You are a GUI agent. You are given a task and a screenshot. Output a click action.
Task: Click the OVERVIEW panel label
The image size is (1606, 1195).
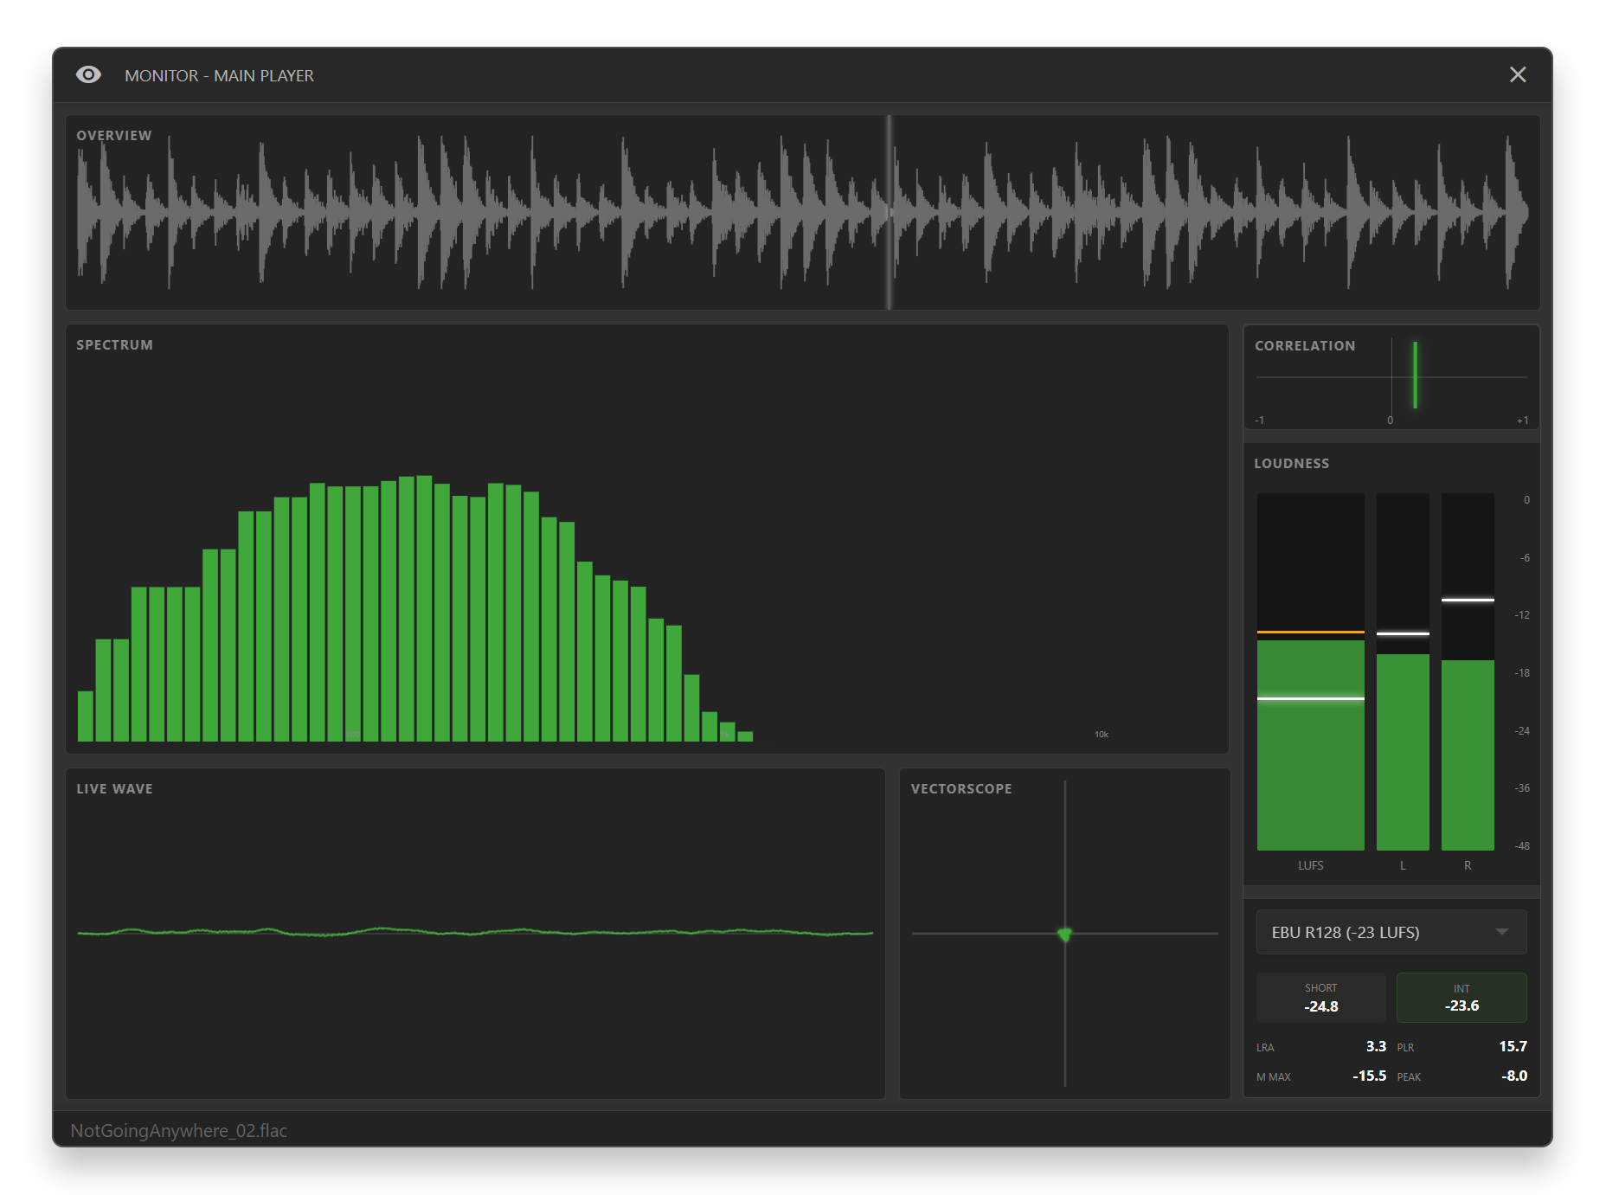click(x=114, y=136)
